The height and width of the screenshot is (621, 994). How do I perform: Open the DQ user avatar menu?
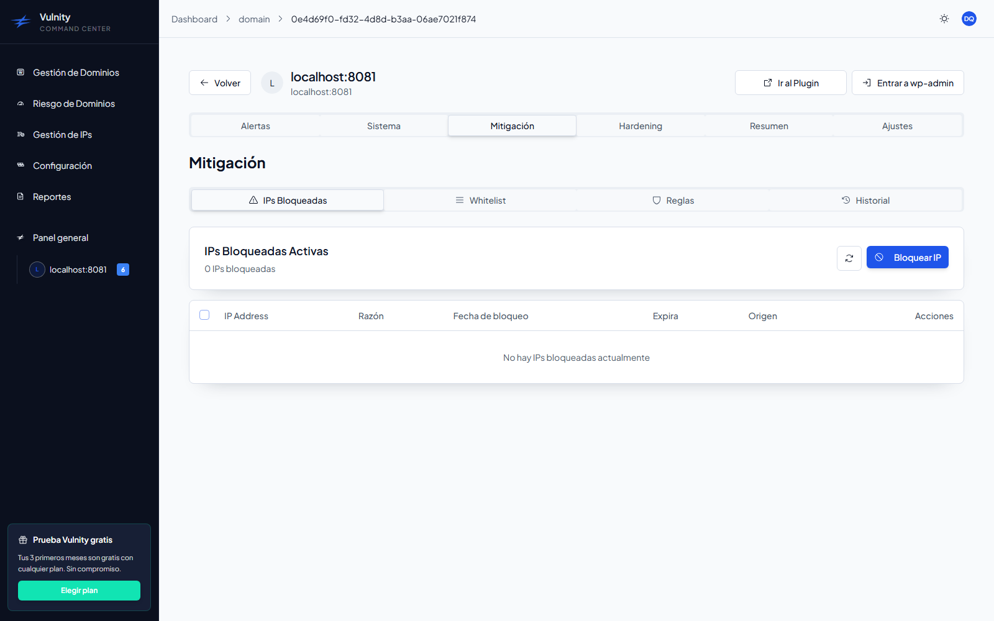969,19
